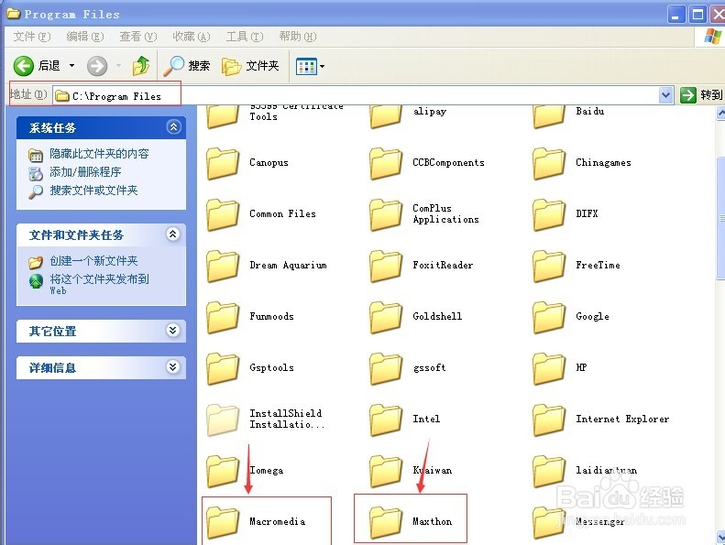
Task: Select the Baidu folder label
Action: (589, 111)
